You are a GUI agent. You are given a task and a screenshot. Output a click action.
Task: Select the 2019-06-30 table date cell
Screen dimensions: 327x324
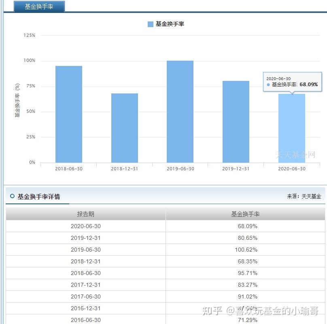point(86,250)
